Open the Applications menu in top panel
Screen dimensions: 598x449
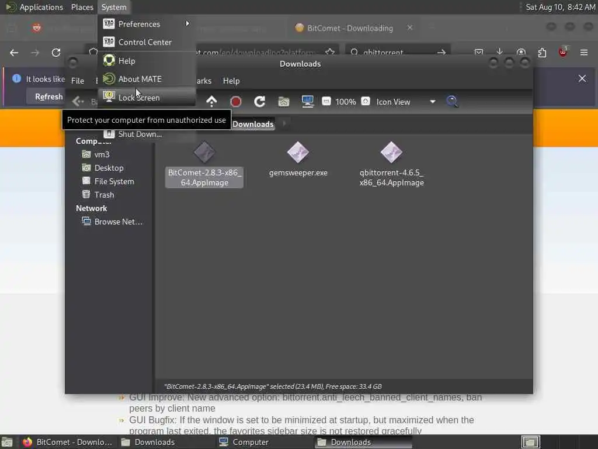(34, 7)
